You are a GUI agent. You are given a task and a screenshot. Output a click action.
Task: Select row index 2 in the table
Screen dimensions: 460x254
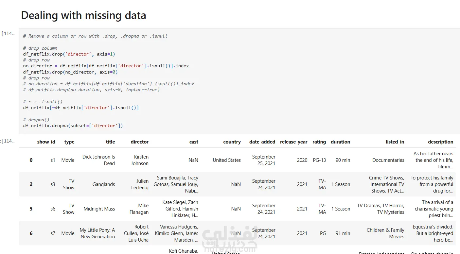coord(31,184)
